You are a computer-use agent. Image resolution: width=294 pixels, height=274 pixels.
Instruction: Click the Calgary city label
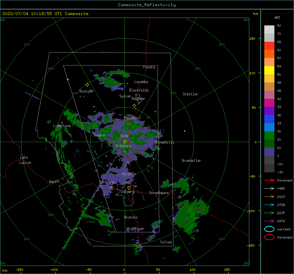127,192
